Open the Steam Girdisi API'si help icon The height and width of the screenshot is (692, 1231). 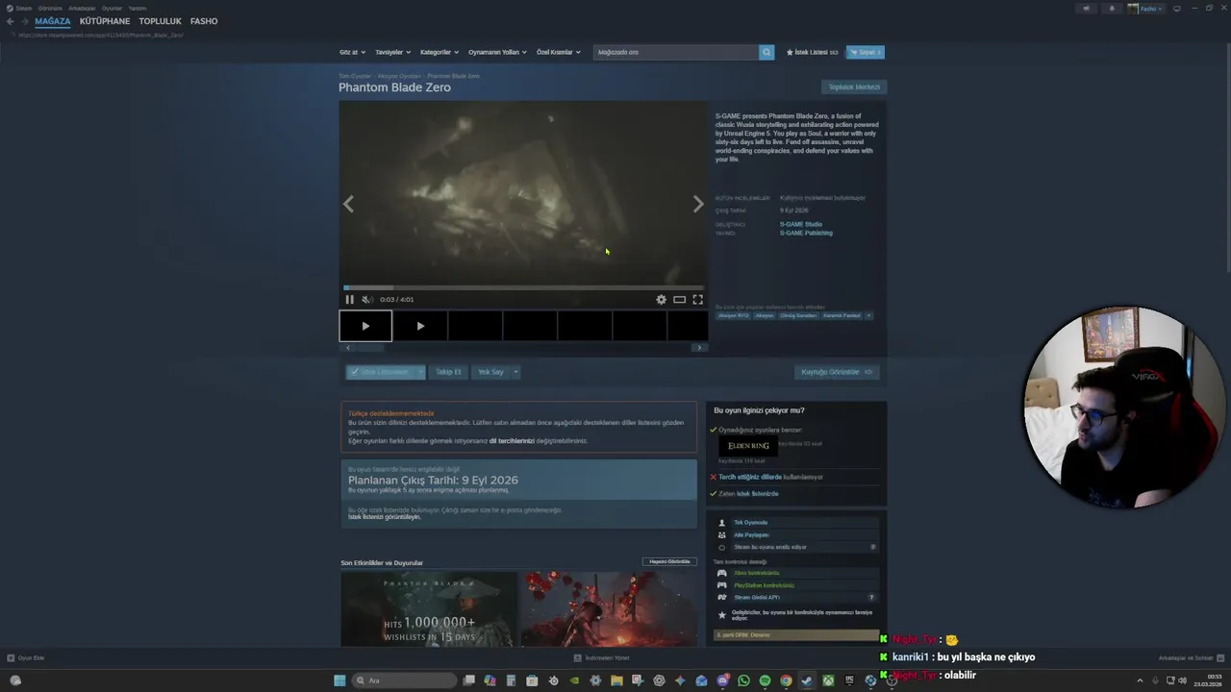(x=872, y=597)
